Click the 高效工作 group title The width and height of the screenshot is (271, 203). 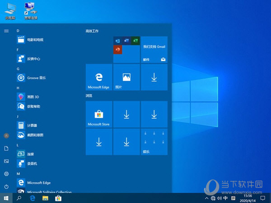pyautogui.click(x=92, y=31)
